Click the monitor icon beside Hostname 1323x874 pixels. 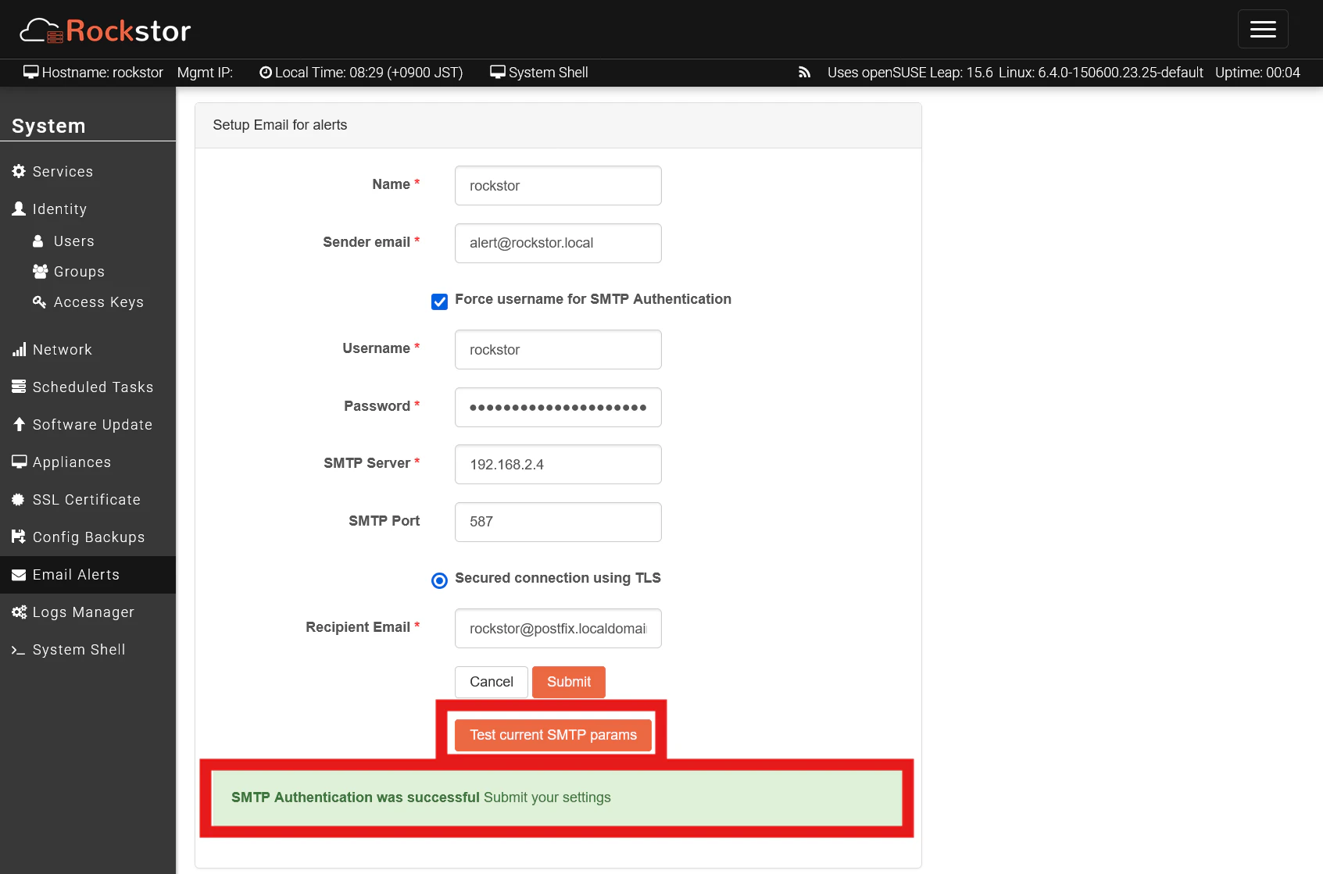tap(31, 72)
